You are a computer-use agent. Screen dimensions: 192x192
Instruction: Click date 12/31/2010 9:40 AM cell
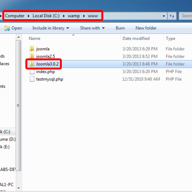pyautogui.click(x=141, y=79)
